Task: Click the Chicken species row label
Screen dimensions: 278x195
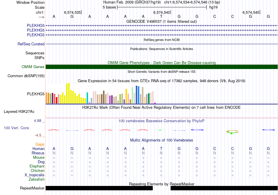Action: coord(37,170)
